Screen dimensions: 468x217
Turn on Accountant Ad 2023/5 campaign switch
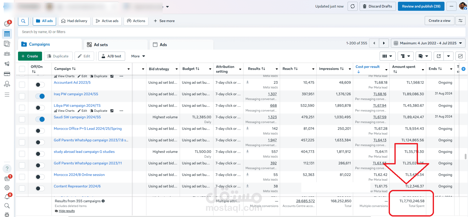(x=40, y=85)
